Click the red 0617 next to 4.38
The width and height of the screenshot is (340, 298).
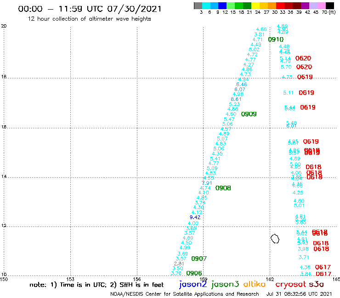(x=323, y=267)
